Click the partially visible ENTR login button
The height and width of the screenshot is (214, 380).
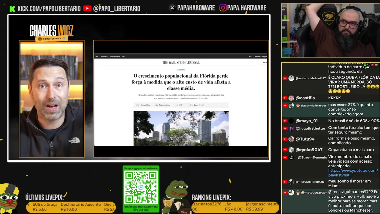pyautogui.click(x=263, y=62)
